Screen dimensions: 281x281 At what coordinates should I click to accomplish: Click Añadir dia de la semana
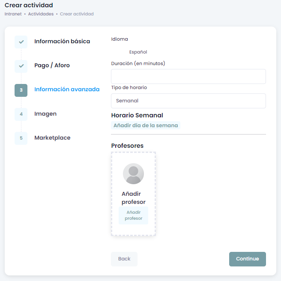(146, 126)
